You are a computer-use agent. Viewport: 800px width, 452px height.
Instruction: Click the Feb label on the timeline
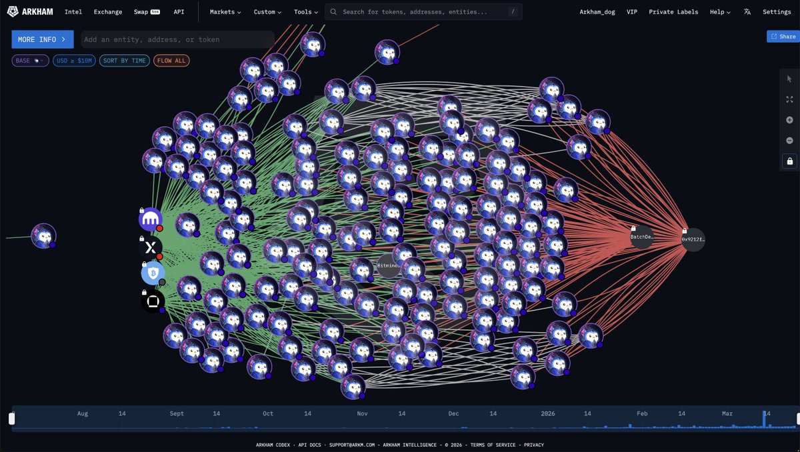[642, 413]
